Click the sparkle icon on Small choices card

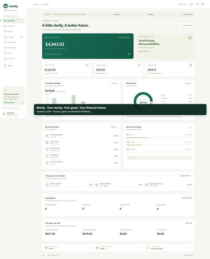pyautogui.click(x=190, y=38)
